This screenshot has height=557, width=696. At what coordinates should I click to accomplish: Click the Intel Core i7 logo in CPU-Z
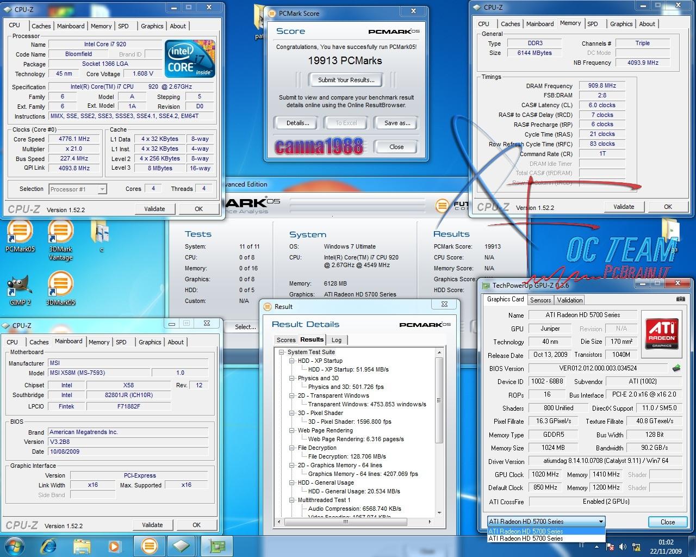click(190, 59)
